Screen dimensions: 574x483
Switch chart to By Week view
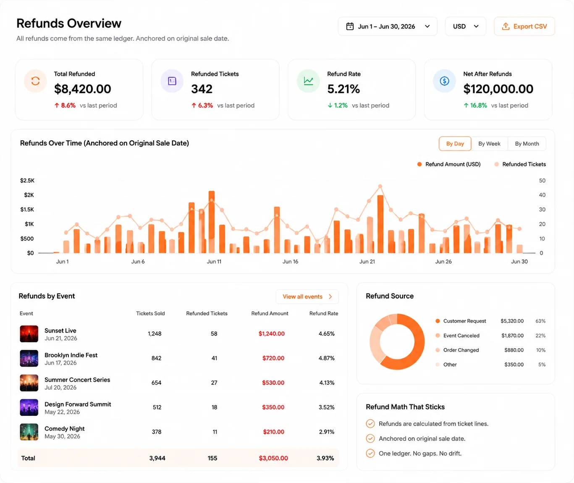(x=489, y=144)
